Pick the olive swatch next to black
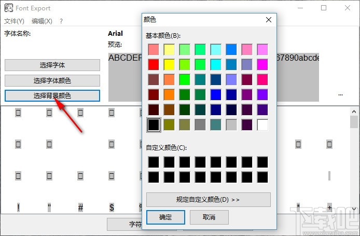 [x=169, y=125]
